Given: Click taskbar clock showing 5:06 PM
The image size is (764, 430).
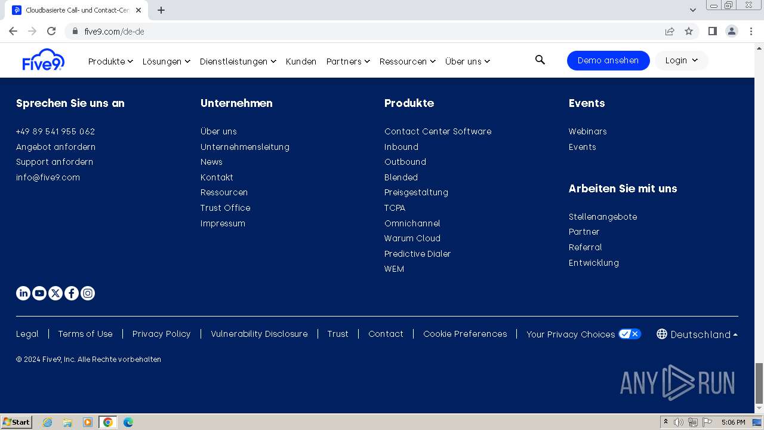Looking at the screenshot, I should point(733,422).
